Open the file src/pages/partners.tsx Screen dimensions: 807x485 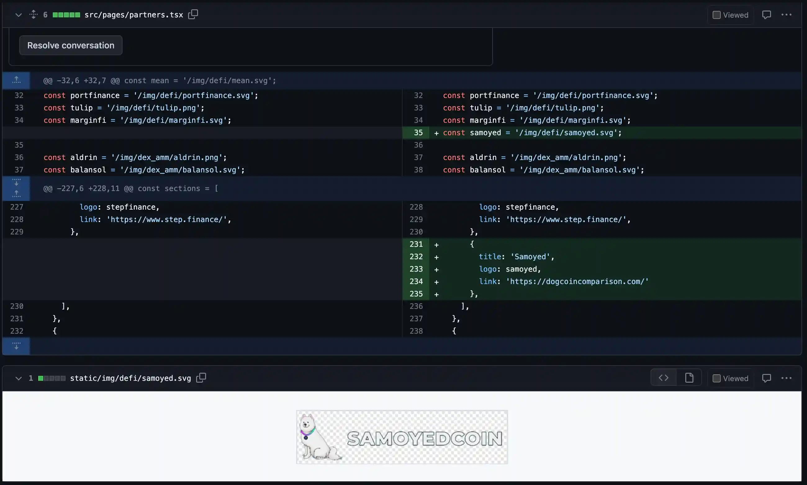coord(133,14)
